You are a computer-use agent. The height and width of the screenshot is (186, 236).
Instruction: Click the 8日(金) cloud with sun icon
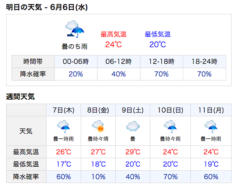click(98, 126)
